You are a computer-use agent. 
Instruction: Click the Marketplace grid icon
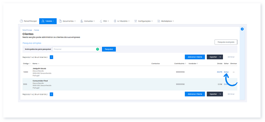[x=159, y=21]
